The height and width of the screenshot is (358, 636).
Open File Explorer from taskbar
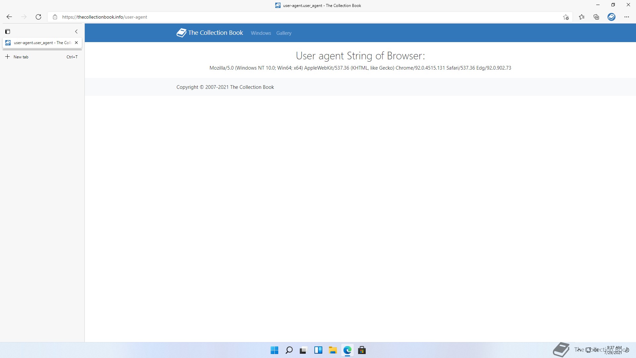tap(333, 350)
